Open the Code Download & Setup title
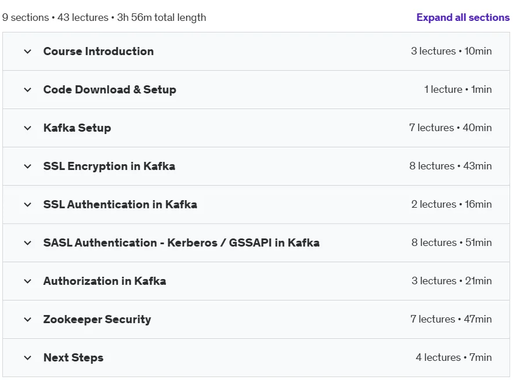 pyautogui.click(x=110, y=89)
